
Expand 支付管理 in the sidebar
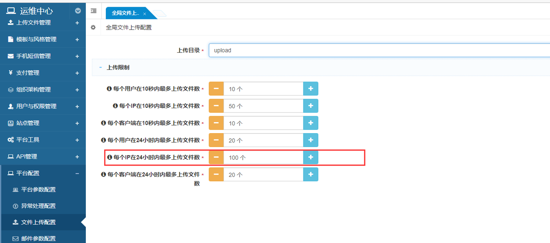(x=77, y=73)
